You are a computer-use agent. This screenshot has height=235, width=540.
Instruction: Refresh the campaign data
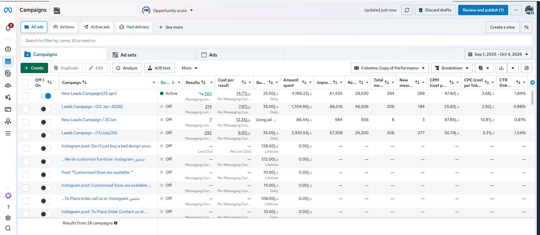click(x=407, y=10)
